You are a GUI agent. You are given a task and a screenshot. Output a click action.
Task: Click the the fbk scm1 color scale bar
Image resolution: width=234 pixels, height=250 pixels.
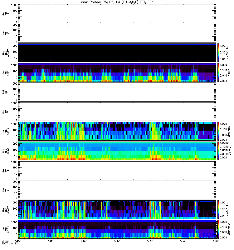218,229
